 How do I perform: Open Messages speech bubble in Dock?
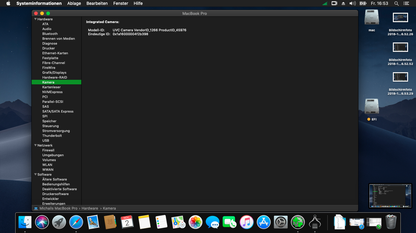point(213,222)
